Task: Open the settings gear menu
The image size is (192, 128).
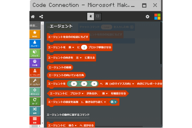Action: click(x=148, y=17)
